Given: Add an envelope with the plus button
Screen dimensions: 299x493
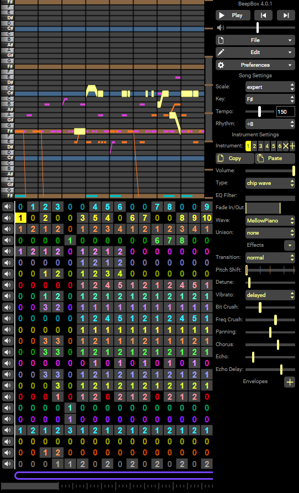Looking at the screenshot, I should point(290,382).
